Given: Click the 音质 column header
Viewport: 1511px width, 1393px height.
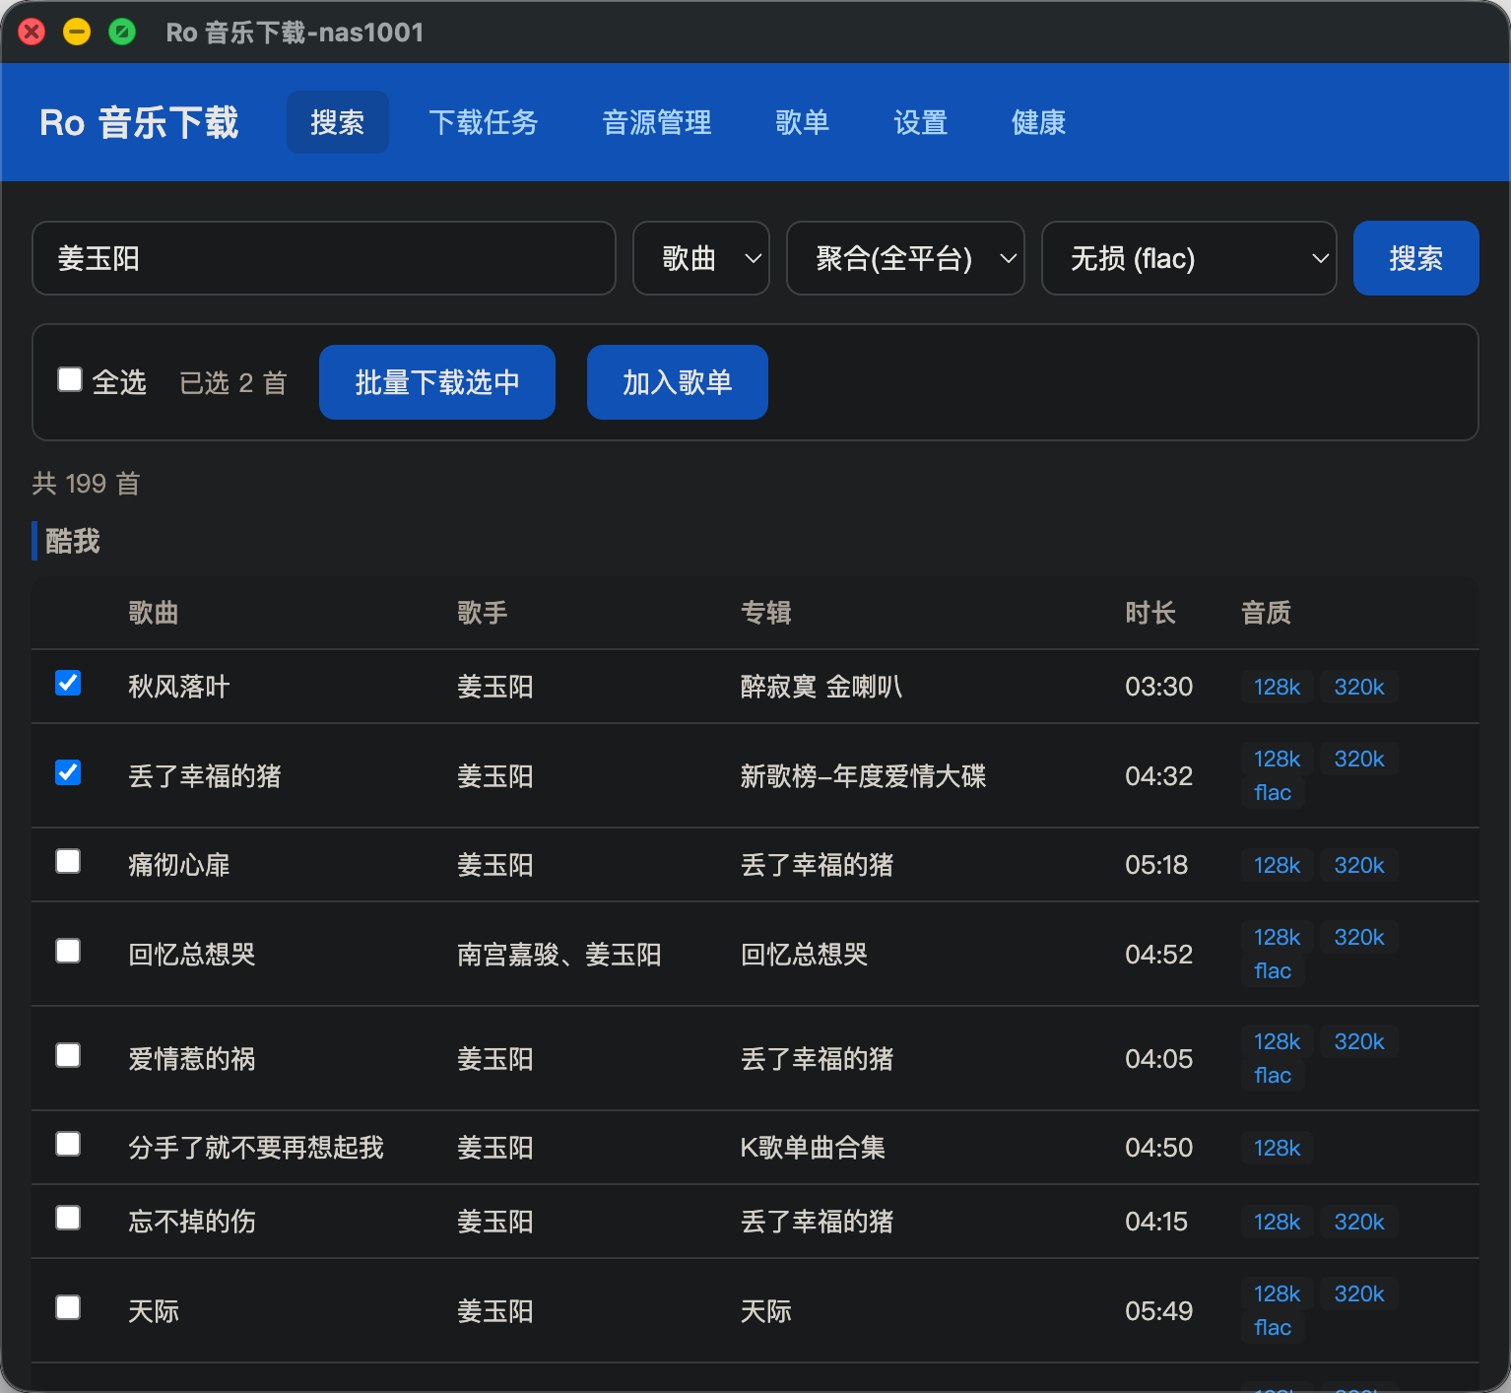Looking at the screenshot, I should point(1267,613).
